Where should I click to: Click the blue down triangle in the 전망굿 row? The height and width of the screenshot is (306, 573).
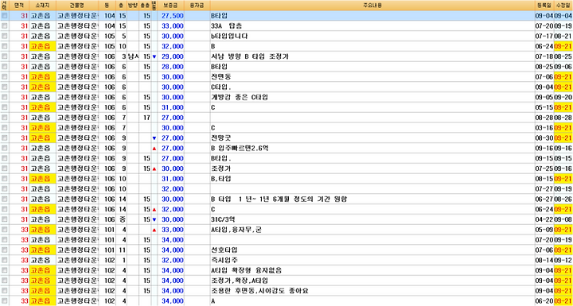(154, 138)
